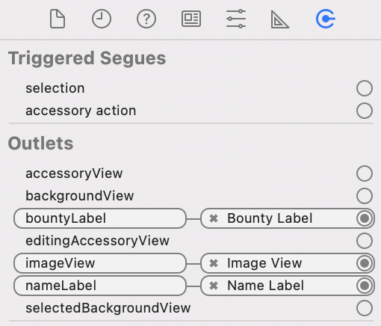Open the File inspector tab
This screenshot has height=326, width=381.
[58, 19]
